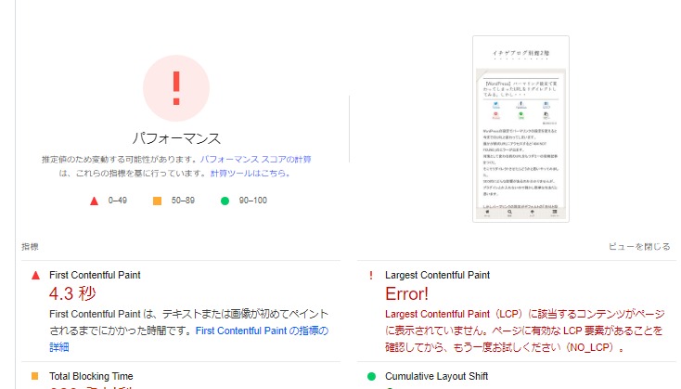The height and width of the screenshot is (389, 681).
Task: Click the 指標 section label
Action: [31, 247]
